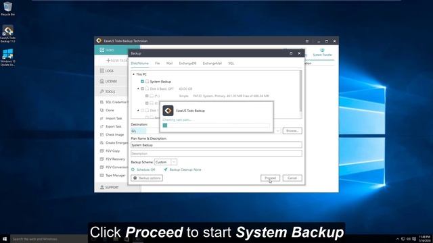The width and height of the screenshot is (433, 243).
Task: Toggle the System Backup checkbox
Action: [143, 82]
